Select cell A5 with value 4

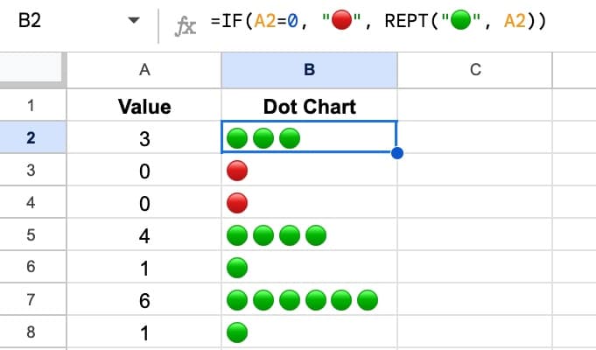[144, 234]
